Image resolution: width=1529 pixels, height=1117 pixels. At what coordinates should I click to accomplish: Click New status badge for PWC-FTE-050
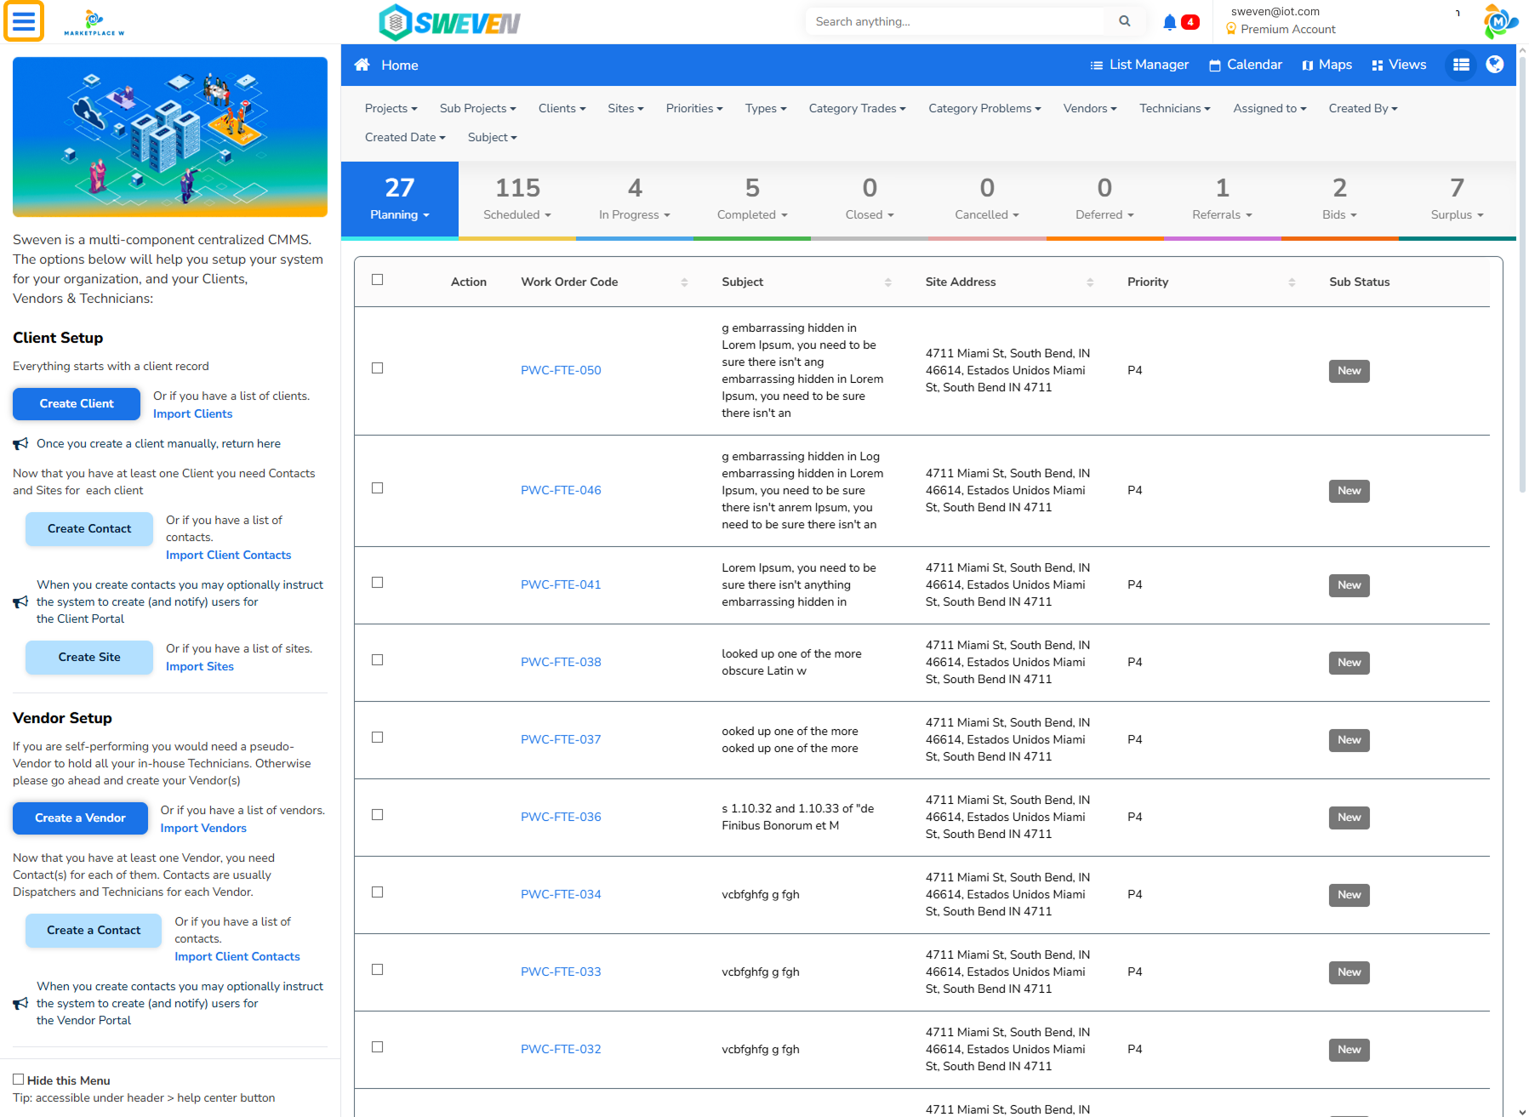pyautogui.click(x=1349, y=371)
